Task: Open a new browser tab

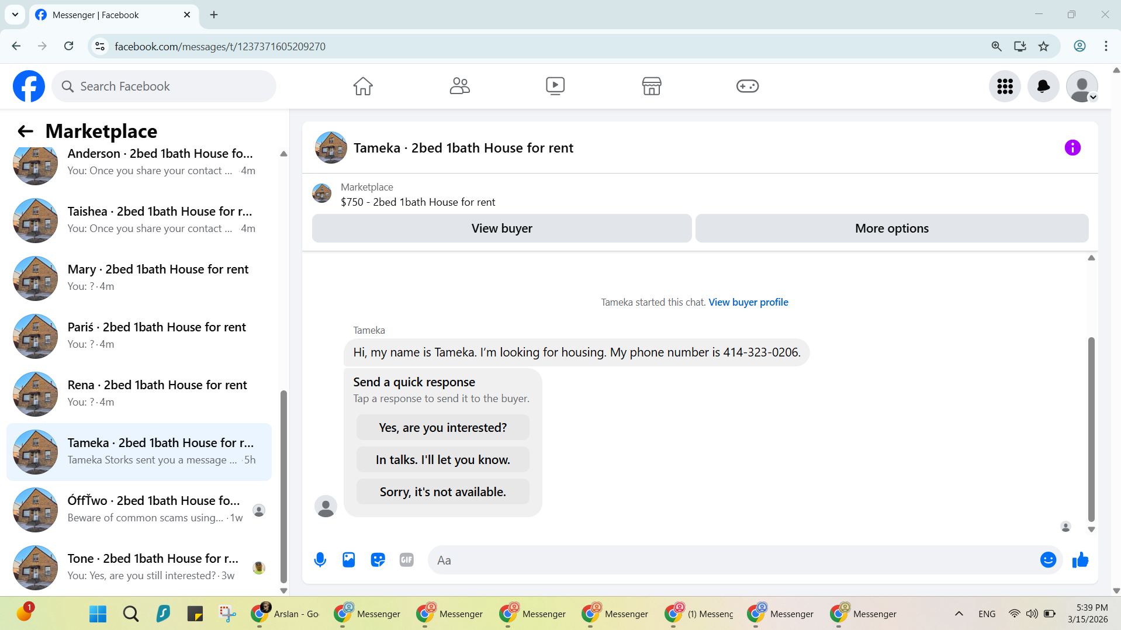Action: (214, 15)
